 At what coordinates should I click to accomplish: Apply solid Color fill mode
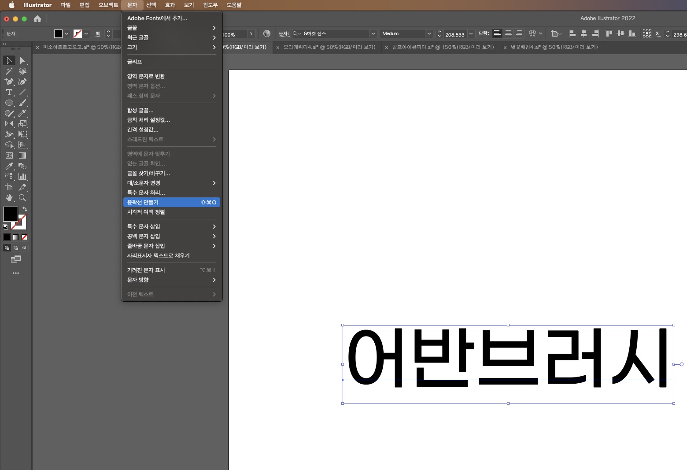pyautogui.click(x=7, y=237)
